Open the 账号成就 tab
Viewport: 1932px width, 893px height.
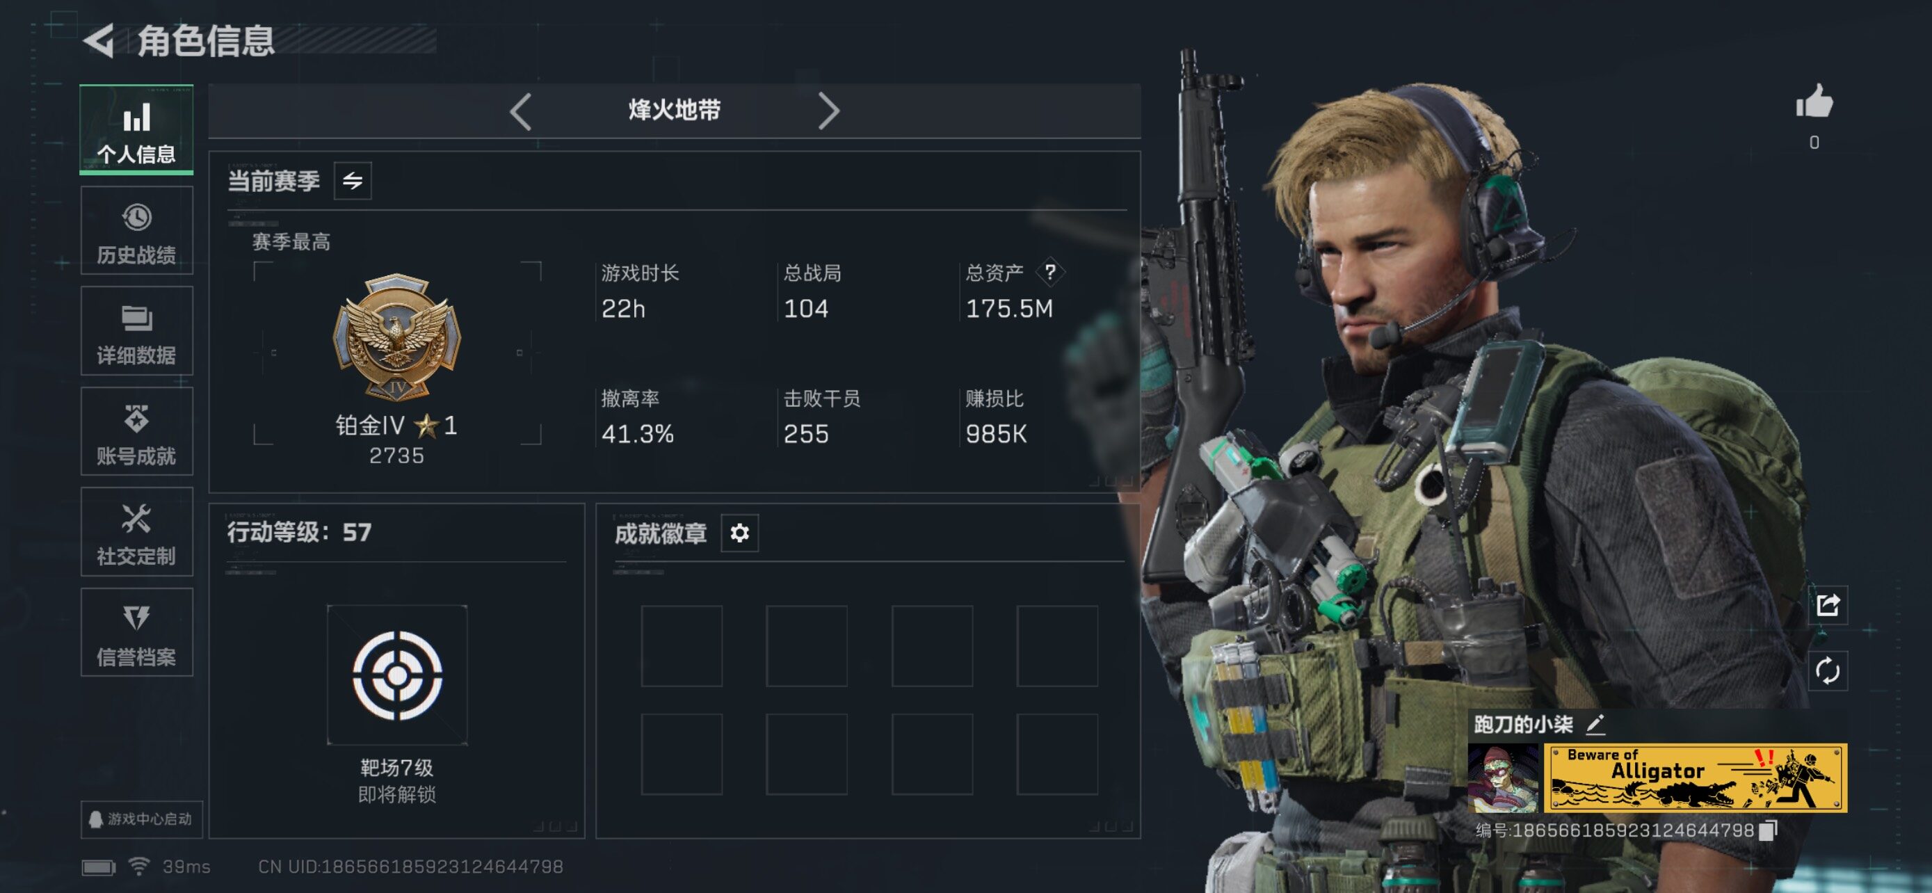(x=136, y=432)
